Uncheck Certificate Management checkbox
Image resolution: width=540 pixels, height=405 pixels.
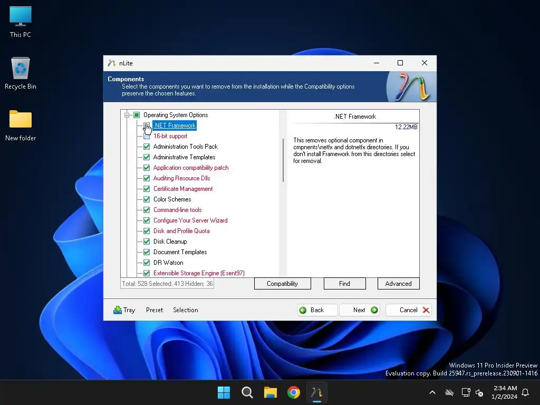pyautogui.click(x=147, y=189)
